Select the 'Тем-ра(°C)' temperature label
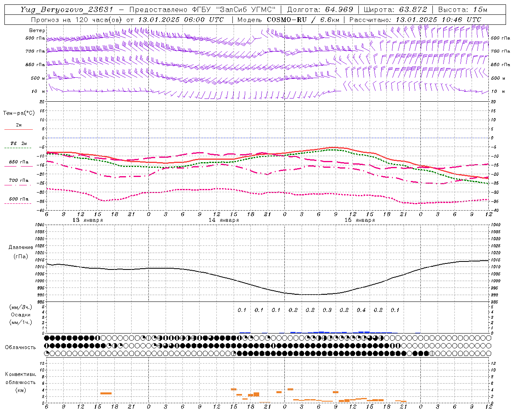This screenshot has width=512, height=410. tap(19, 113)
